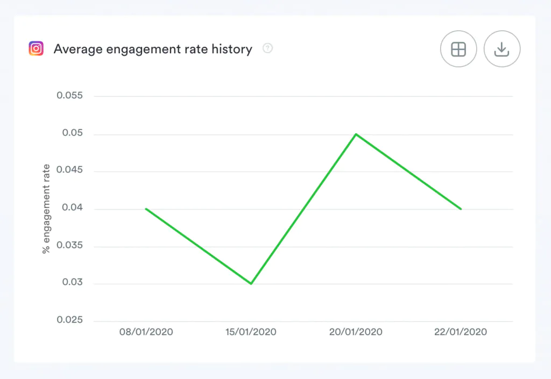Click the 0.04 y-axis value
Viewport: 551px width, 379px height.
[x=73, y=208]
